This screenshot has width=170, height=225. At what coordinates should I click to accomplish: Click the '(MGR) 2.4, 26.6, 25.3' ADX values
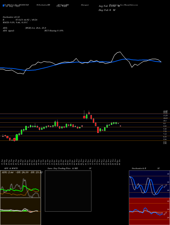pyautogui.click(x=35, y=28)
